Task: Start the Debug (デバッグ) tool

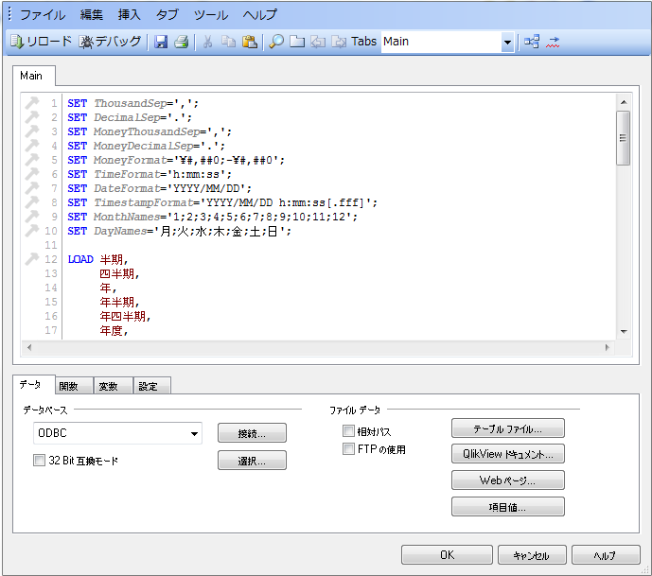Action: tap(110, 42)
